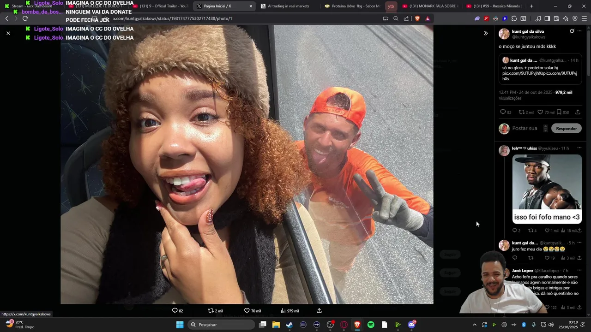Open Steam from the taskbar
Screen dimensions: 591x332
[x=289, y=325]
